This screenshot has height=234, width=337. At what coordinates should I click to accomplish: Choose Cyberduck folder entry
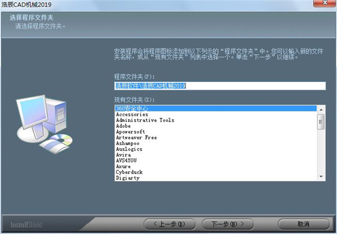[216, 172]
